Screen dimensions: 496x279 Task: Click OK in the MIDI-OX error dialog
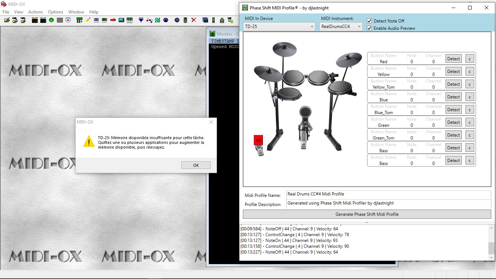pos(196,165)
